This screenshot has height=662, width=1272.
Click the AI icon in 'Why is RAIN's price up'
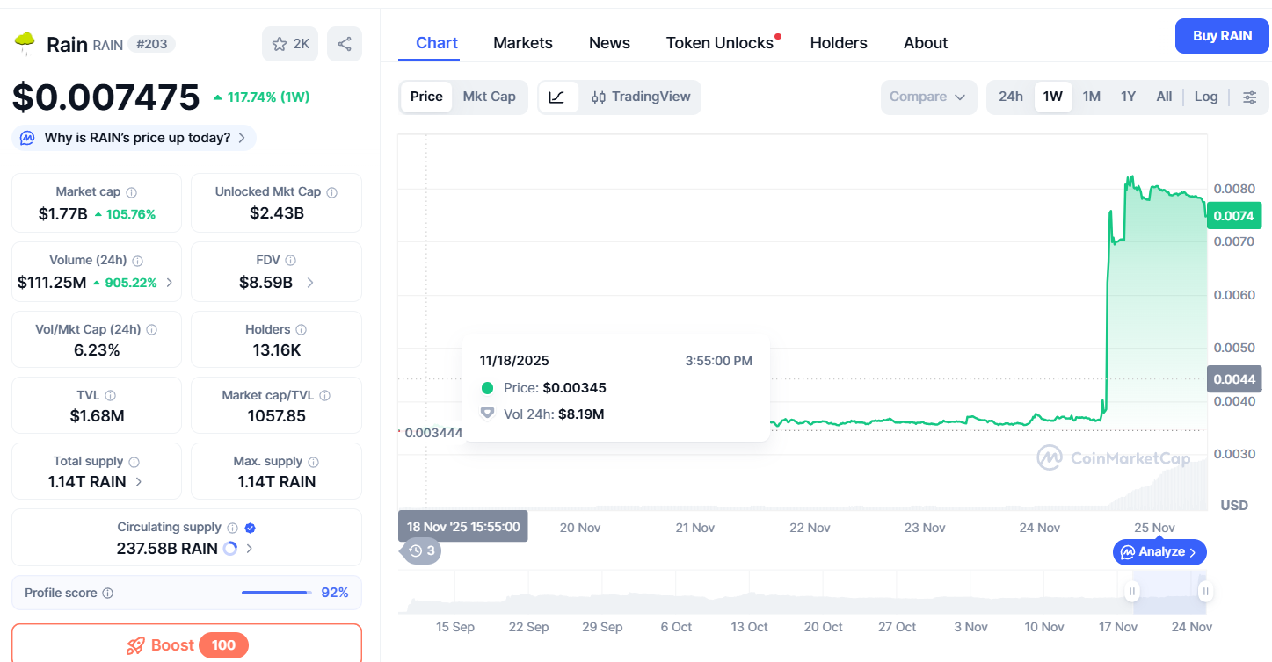click(x=27, y=138)
